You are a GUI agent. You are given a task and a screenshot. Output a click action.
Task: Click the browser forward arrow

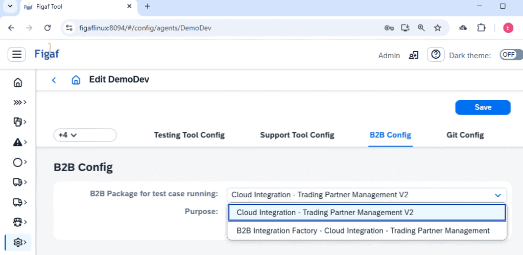click(x=29, y=28)
